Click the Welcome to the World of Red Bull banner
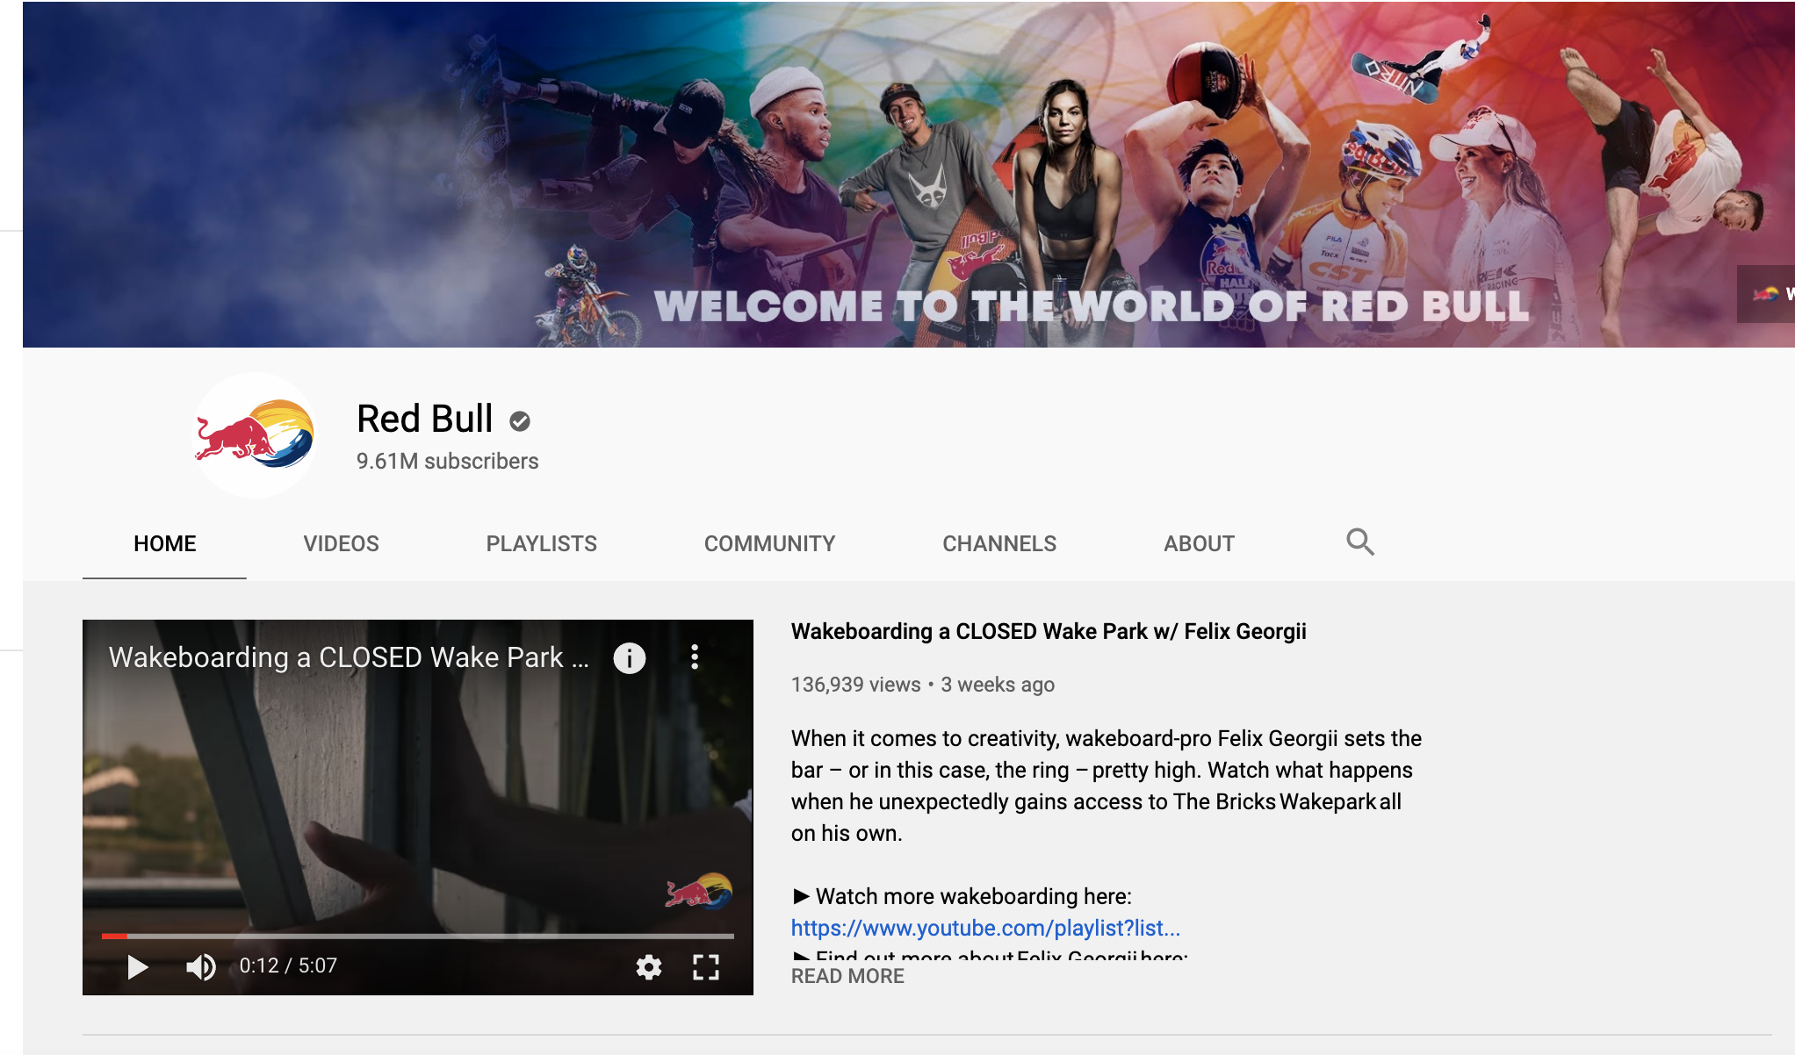Image resolution: width=1795 pixels, height=1055 pixels. pos(909,174)
